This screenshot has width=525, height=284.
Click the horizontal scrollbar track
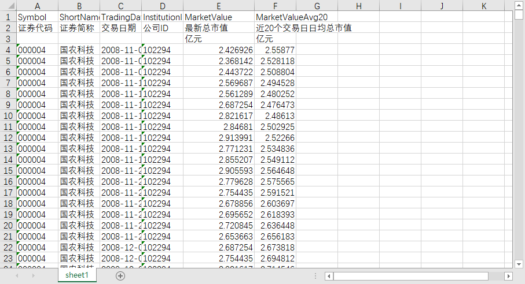(x=495, y=276)
